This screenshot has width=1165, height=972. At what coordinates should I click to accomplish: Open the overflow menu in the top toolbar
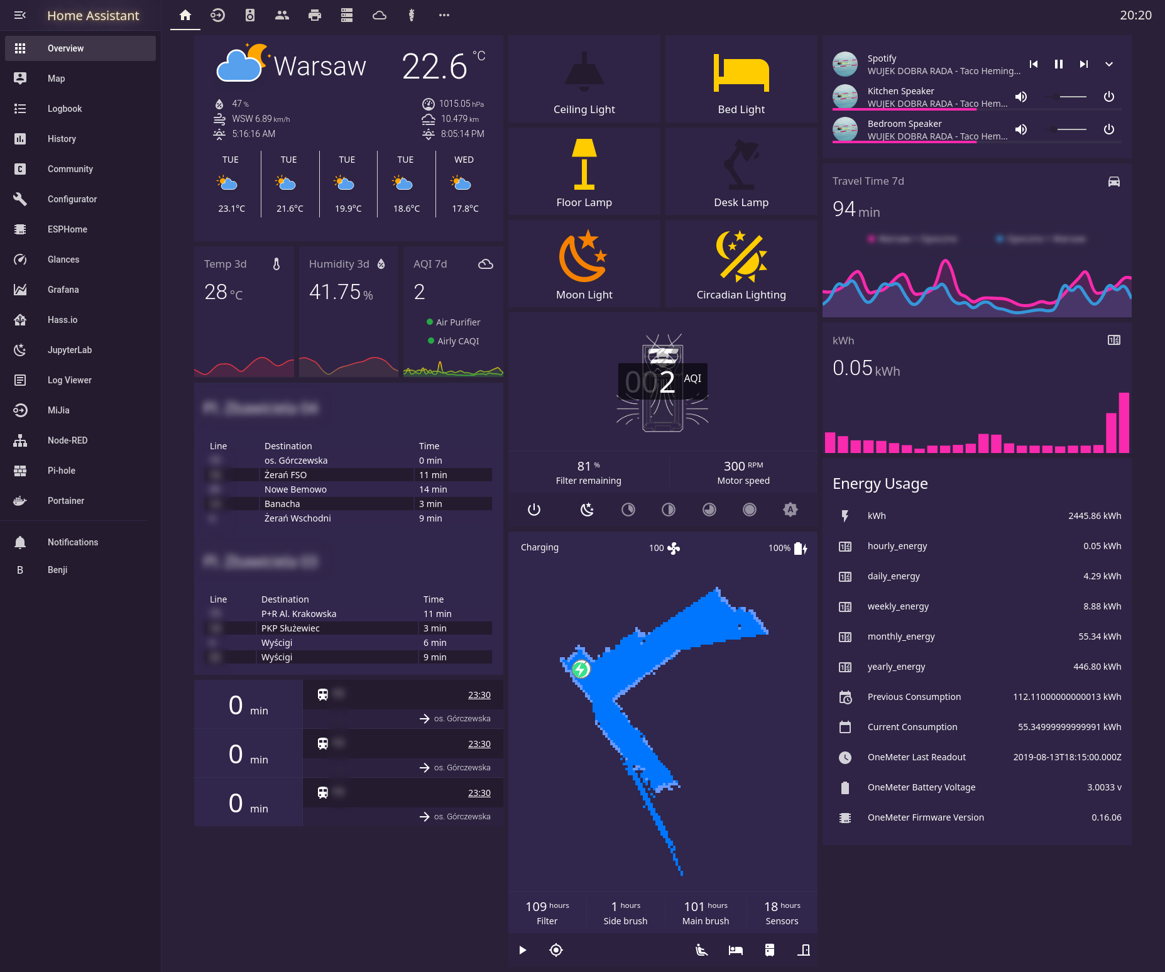444,15
